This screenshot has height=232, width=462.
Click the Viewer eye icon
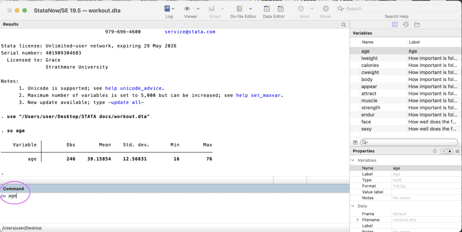click(187, 9)
